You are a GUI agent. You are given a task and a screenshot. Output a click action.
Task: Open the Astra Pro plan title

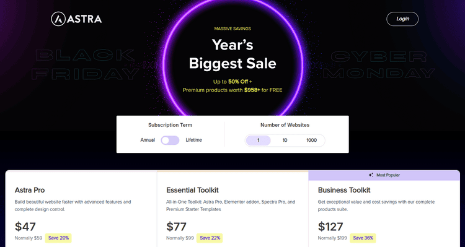[x=30, y=190]
